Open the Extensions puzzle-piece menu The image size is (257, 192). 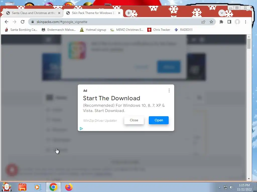pyautogui.click(x=221, y=22)
